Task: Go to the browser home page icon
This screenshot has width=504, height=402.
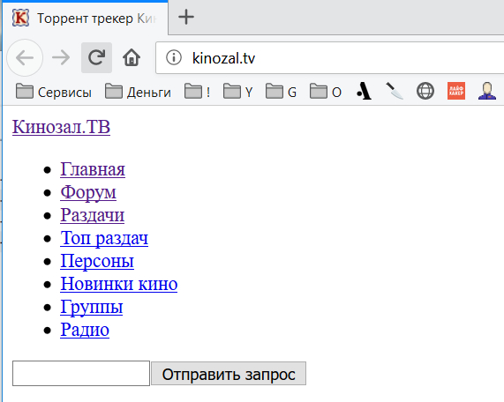Action: coord(132,58)
